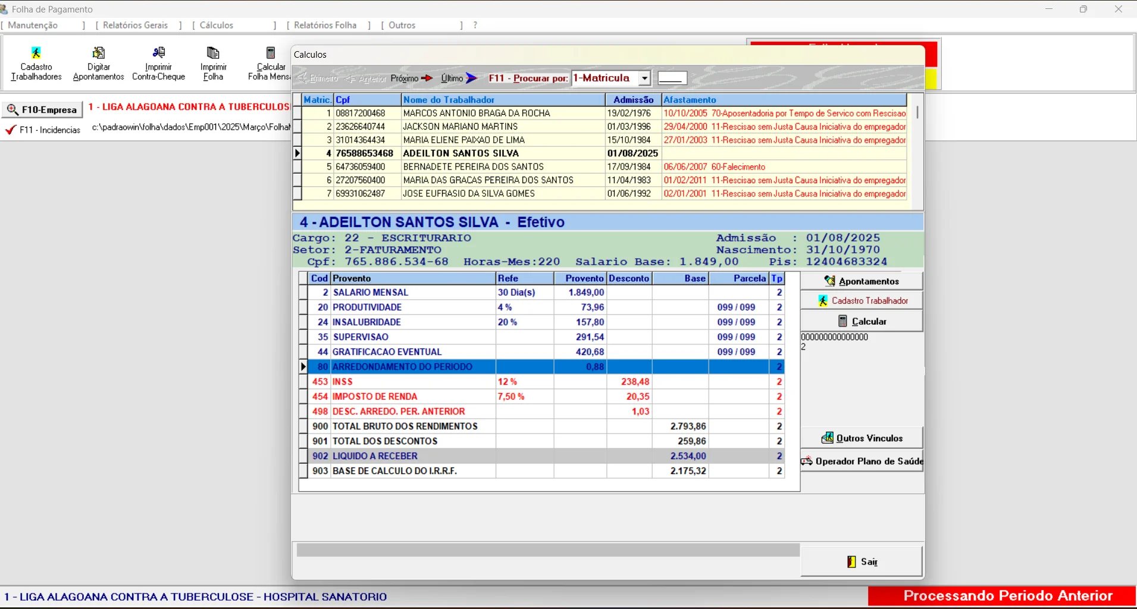Jump to last record with Último arrow

(459, 79)
